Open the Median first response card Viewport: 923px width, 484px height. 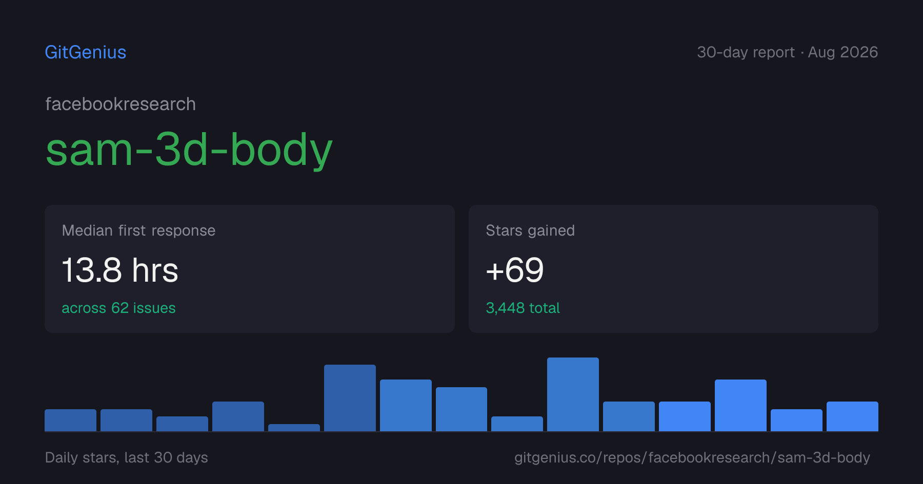tap(250, 269)
